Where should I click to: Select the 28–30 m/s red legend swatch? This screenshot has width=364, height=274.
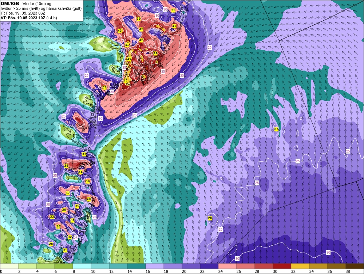pyautogui.click(x=264, y=266)
